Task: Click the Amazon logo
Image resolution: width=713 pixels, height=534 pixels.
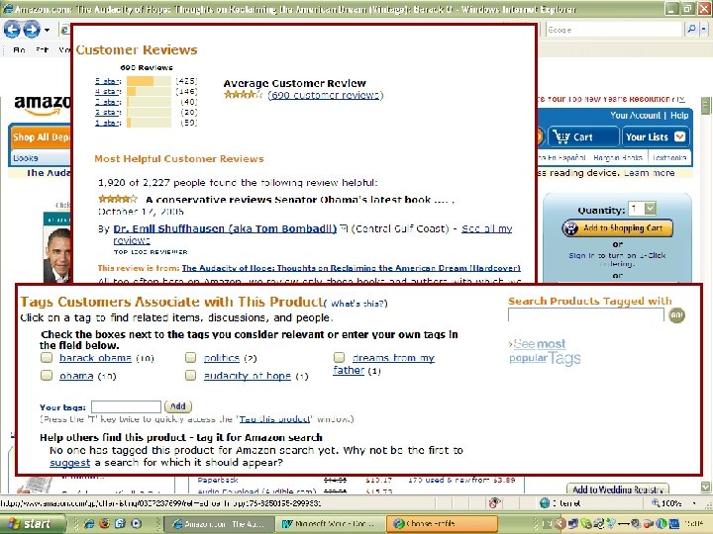Action: point(42,106)
